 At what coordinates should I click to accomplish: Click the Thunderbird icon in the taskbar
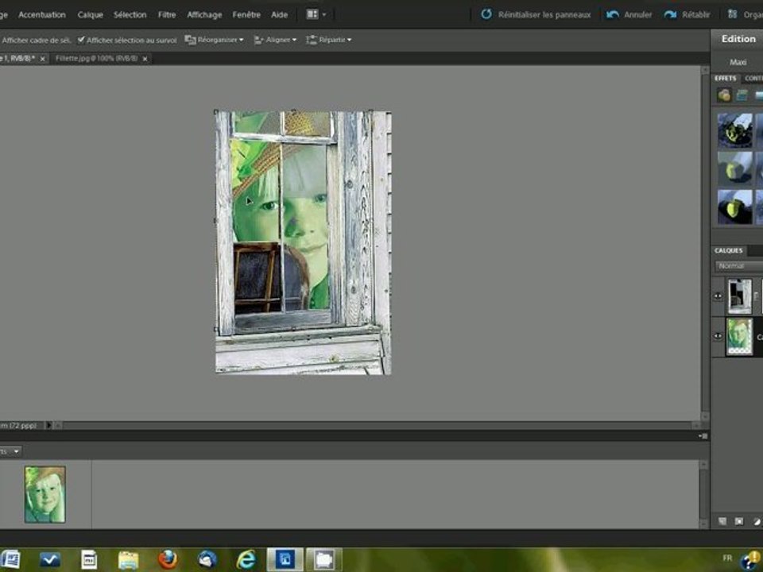click(207, 559)
